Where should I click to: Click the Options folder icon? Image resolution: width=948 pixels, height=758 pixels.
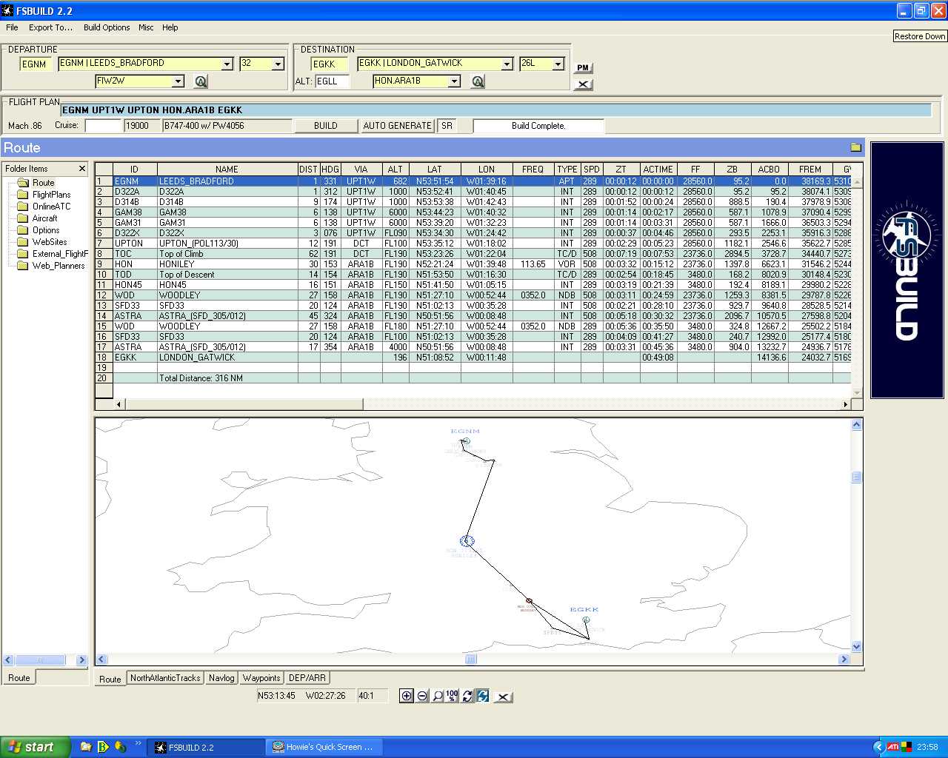(22, 230)
